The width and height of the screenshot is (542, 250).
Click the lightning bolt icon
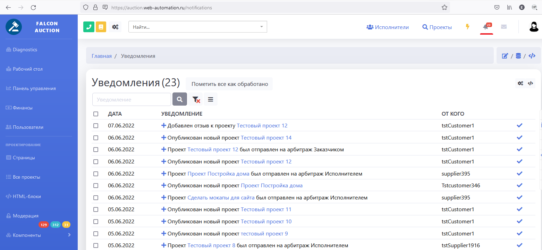[467, 27]
